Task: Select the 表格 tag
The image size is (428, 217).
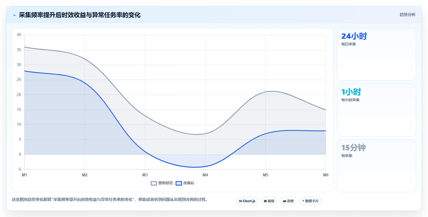Action: (x=269, y=201)
